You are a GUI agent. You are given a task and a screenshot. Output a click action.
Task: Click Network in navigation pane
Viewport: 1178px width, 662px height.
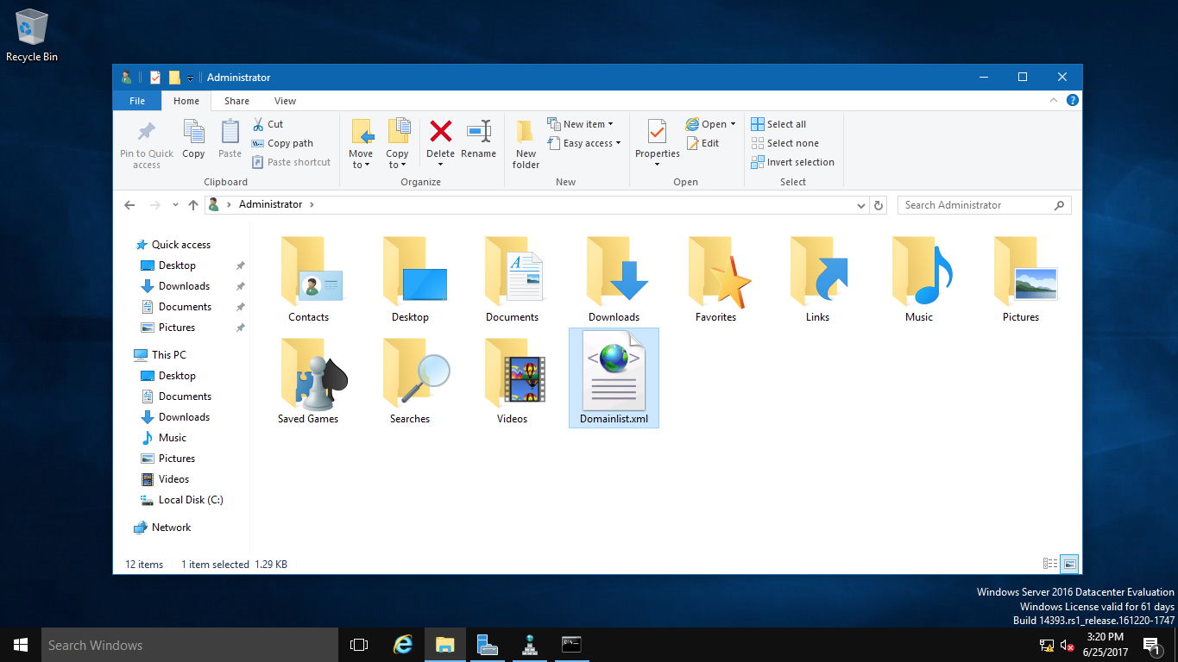point(162,528)
